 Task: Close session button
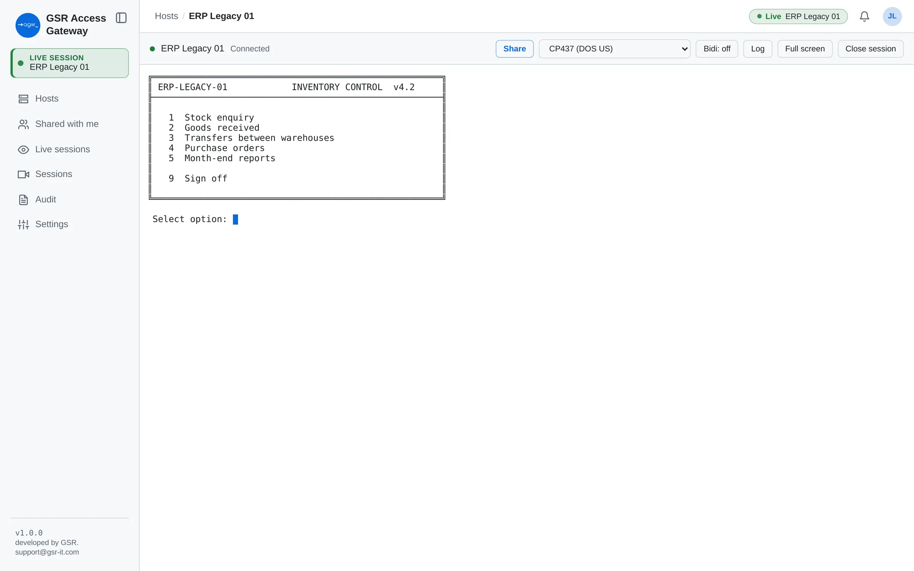[871, 49]
